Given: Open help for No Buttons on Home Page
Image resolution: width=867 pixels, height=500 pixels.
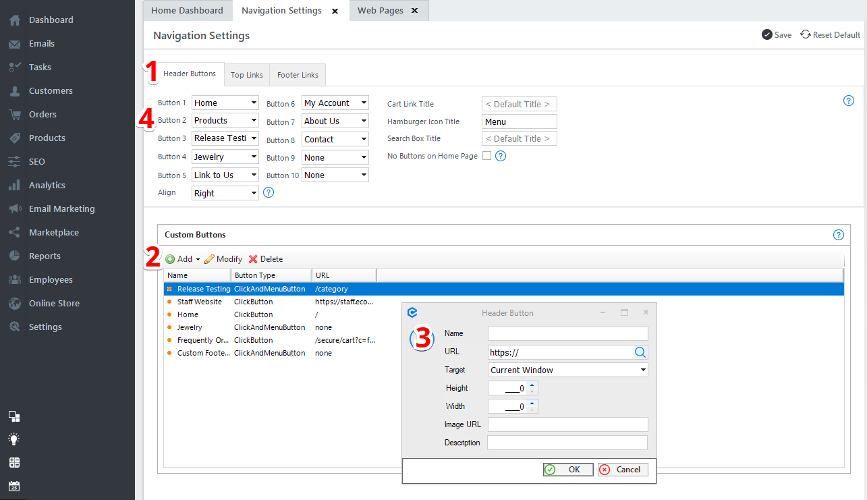Looking at the screenshot, I should [x=501, y=156].
